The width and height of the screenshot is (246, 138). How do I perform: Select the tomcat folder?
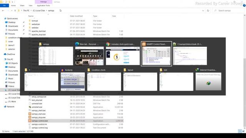tap(35, 21)
